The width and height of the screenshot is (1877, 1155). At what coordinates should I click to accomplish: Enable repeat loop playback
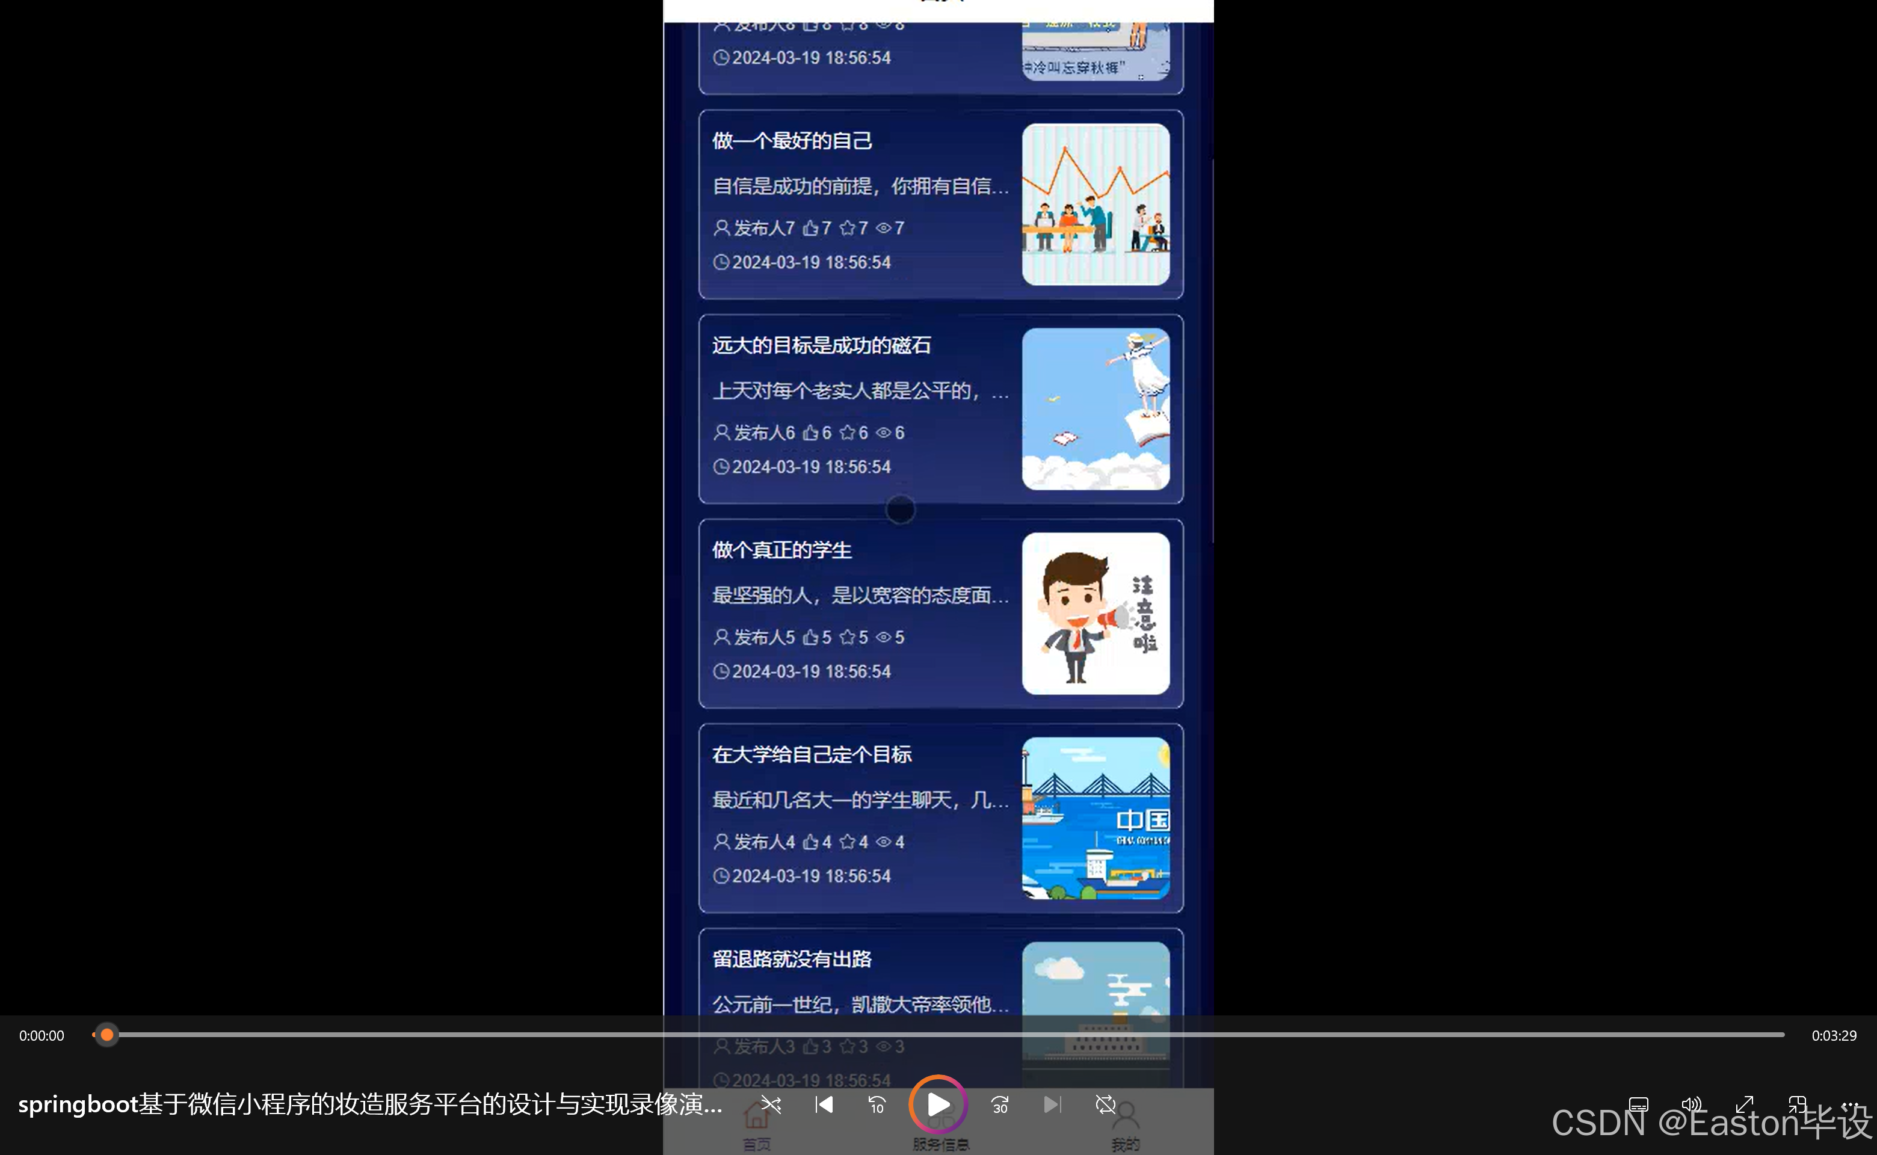(x=1105, y=1104)
